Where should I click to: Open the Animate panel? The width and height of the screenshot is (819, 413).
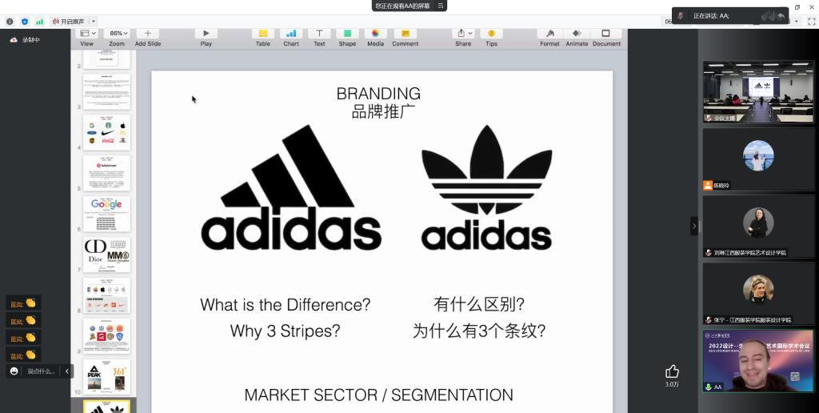click(577, 34)
